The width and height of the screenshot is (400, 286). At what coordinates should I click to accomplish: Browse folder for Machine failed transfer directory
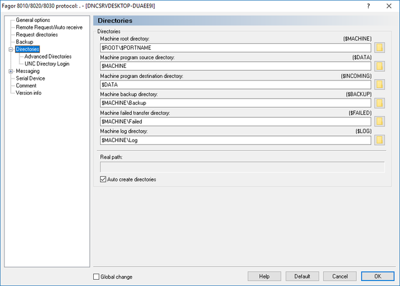tap(379, 122)
